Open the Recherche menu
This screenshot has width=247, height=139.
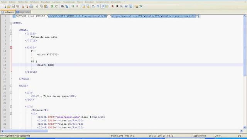(x=22, y=2)
